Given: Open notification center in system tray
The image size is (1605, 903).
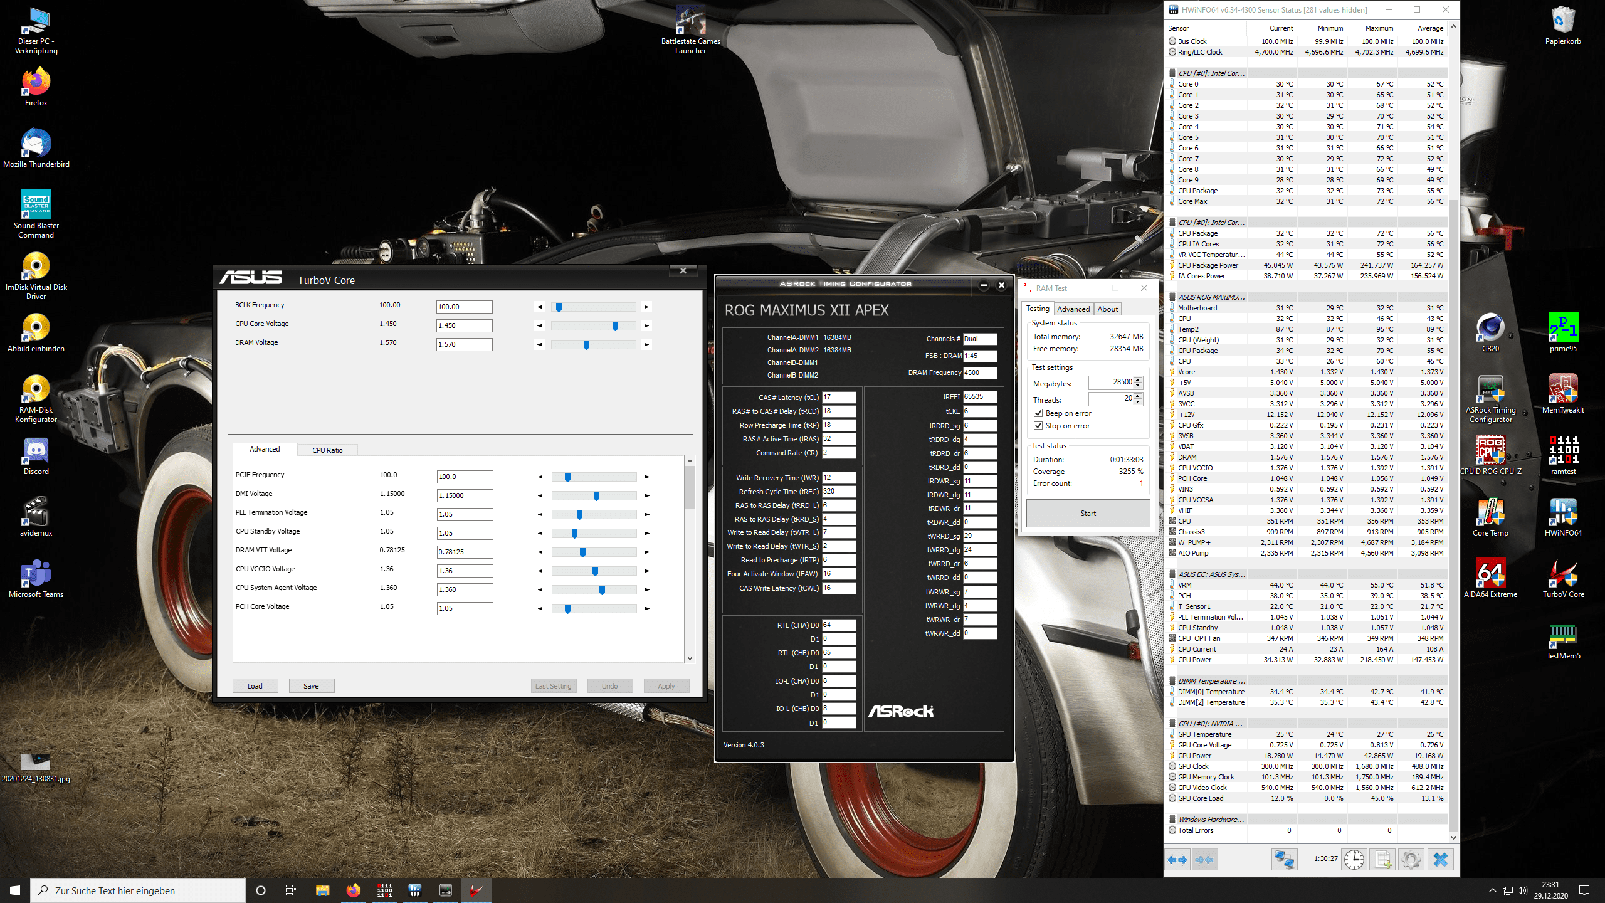Looking at the screenshot, I should click(1584, 890).
